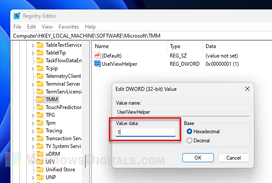The height and width of the screenshot is (183, 272).
Task: Select the Hexadecimal base option
Action: tap(189, 132)
